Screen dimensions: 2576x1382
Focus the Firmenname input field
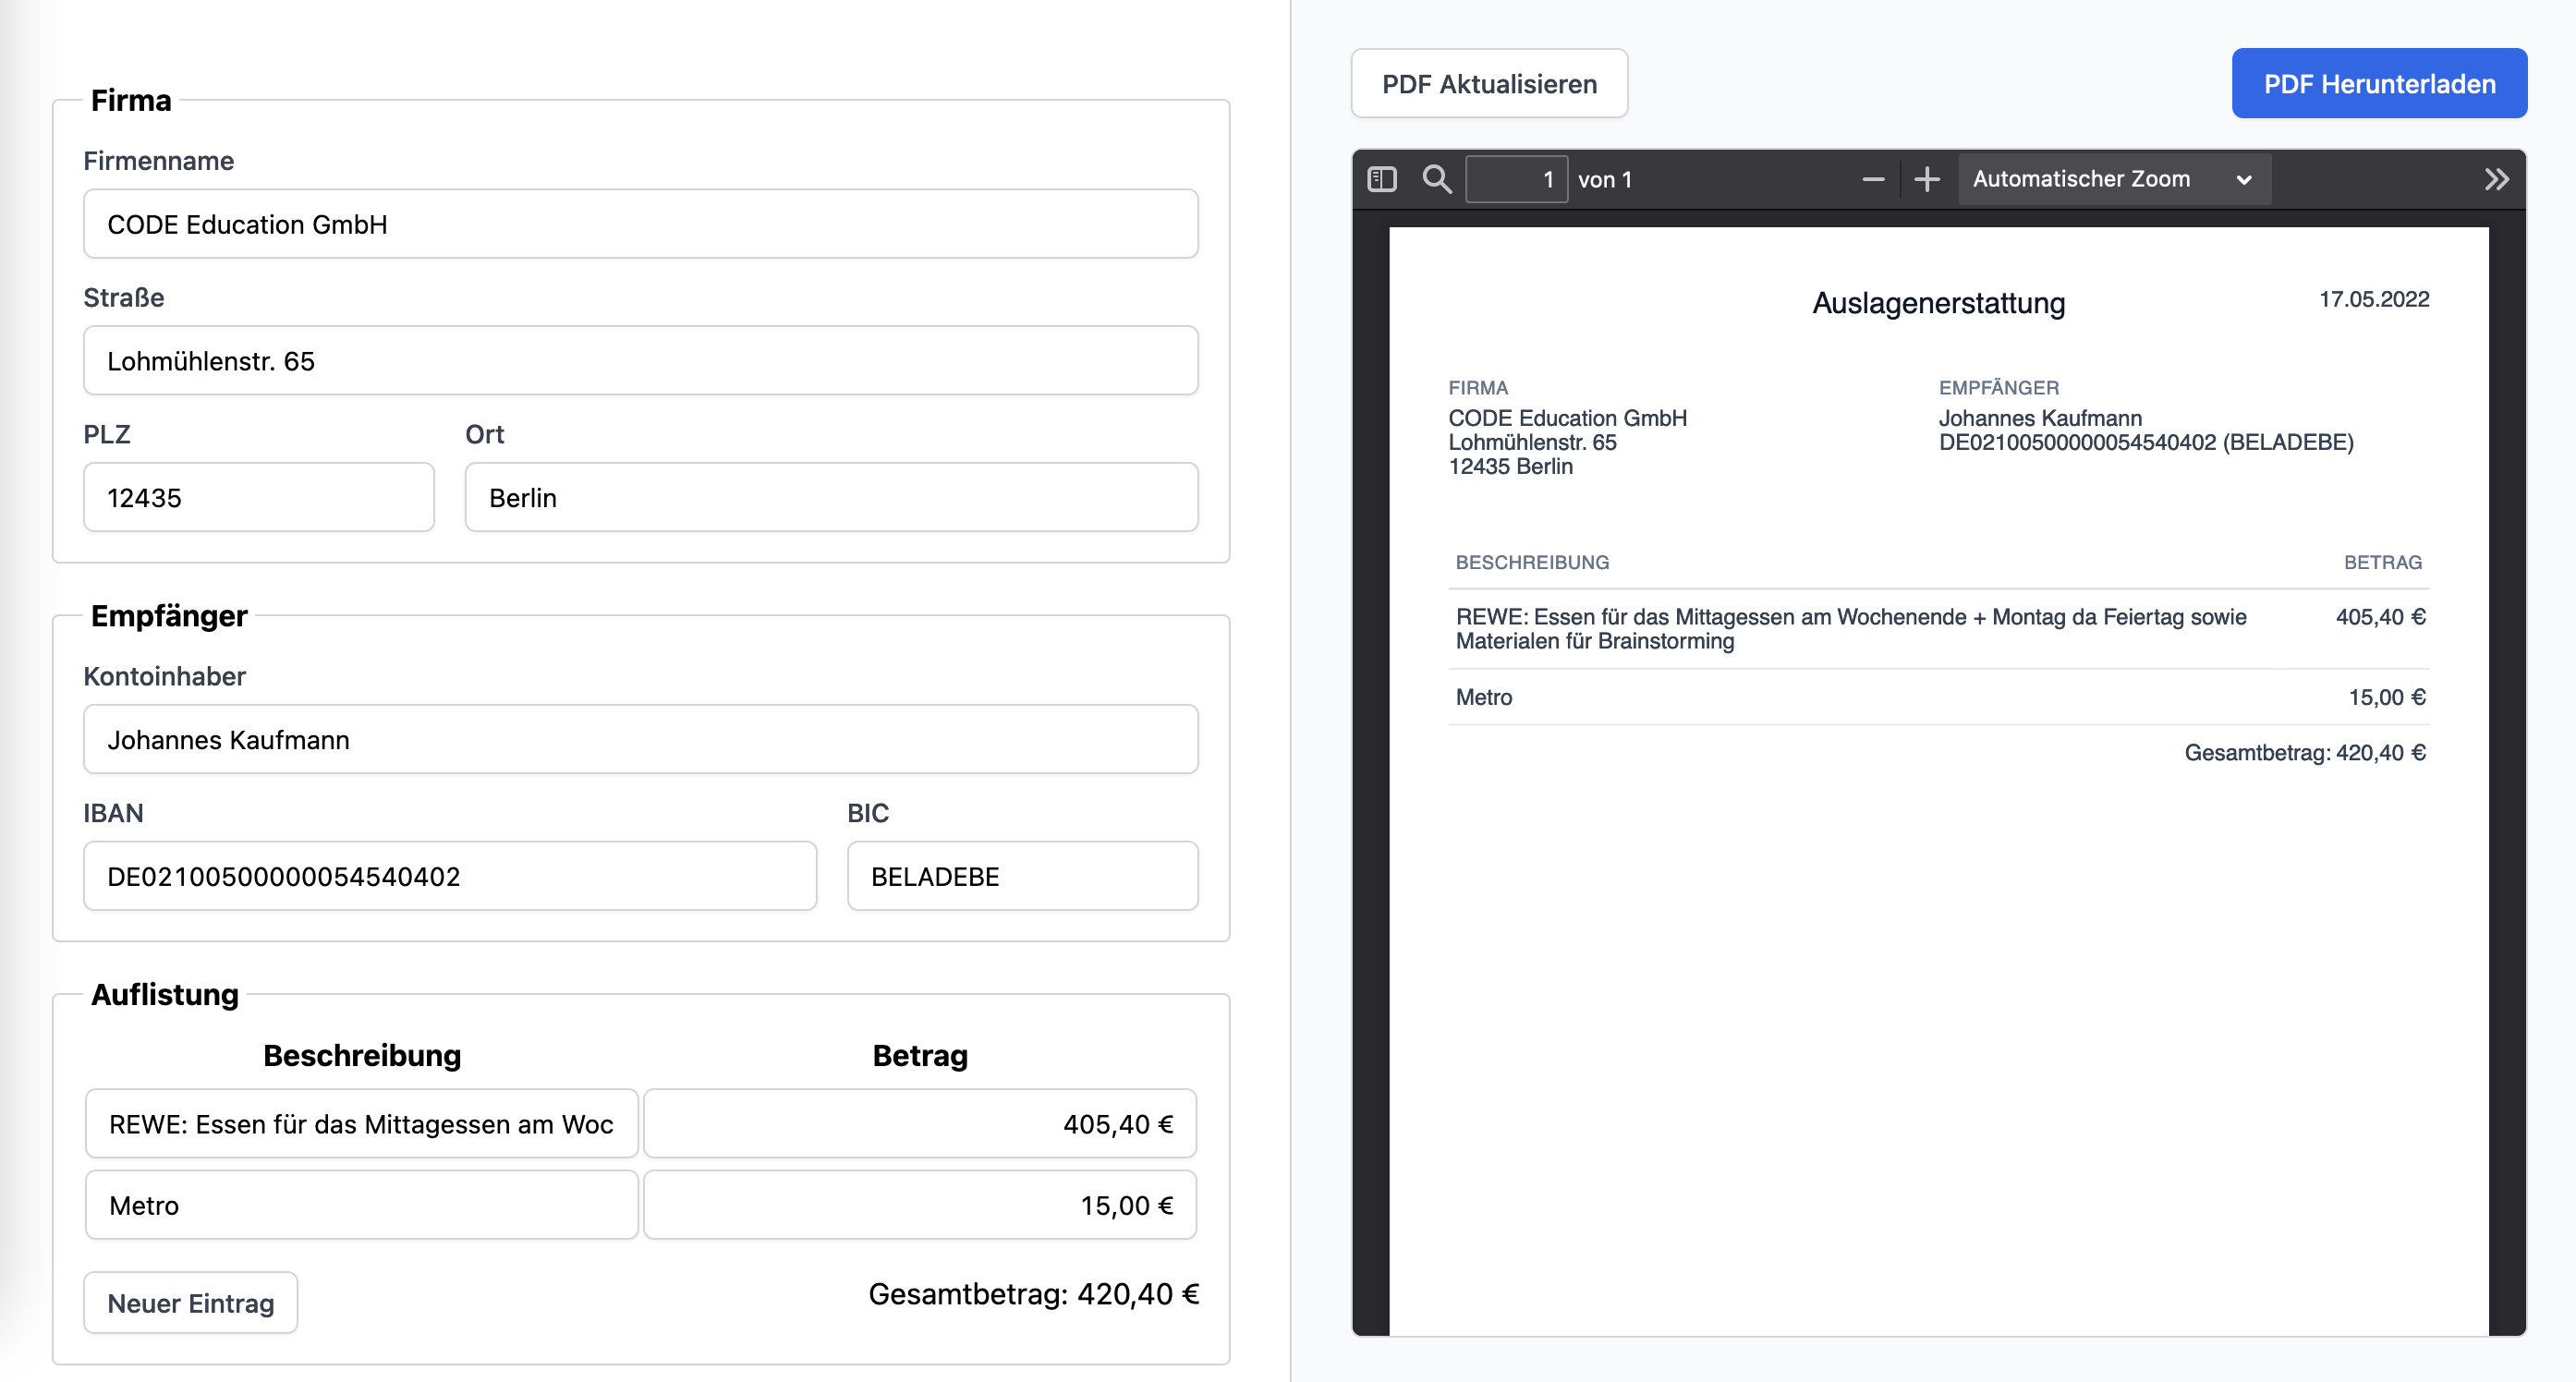coord(640,224)
